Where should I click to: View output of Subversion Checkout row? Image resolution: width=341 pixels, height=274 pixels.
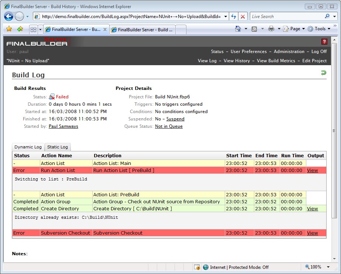(x=312, y=233)
